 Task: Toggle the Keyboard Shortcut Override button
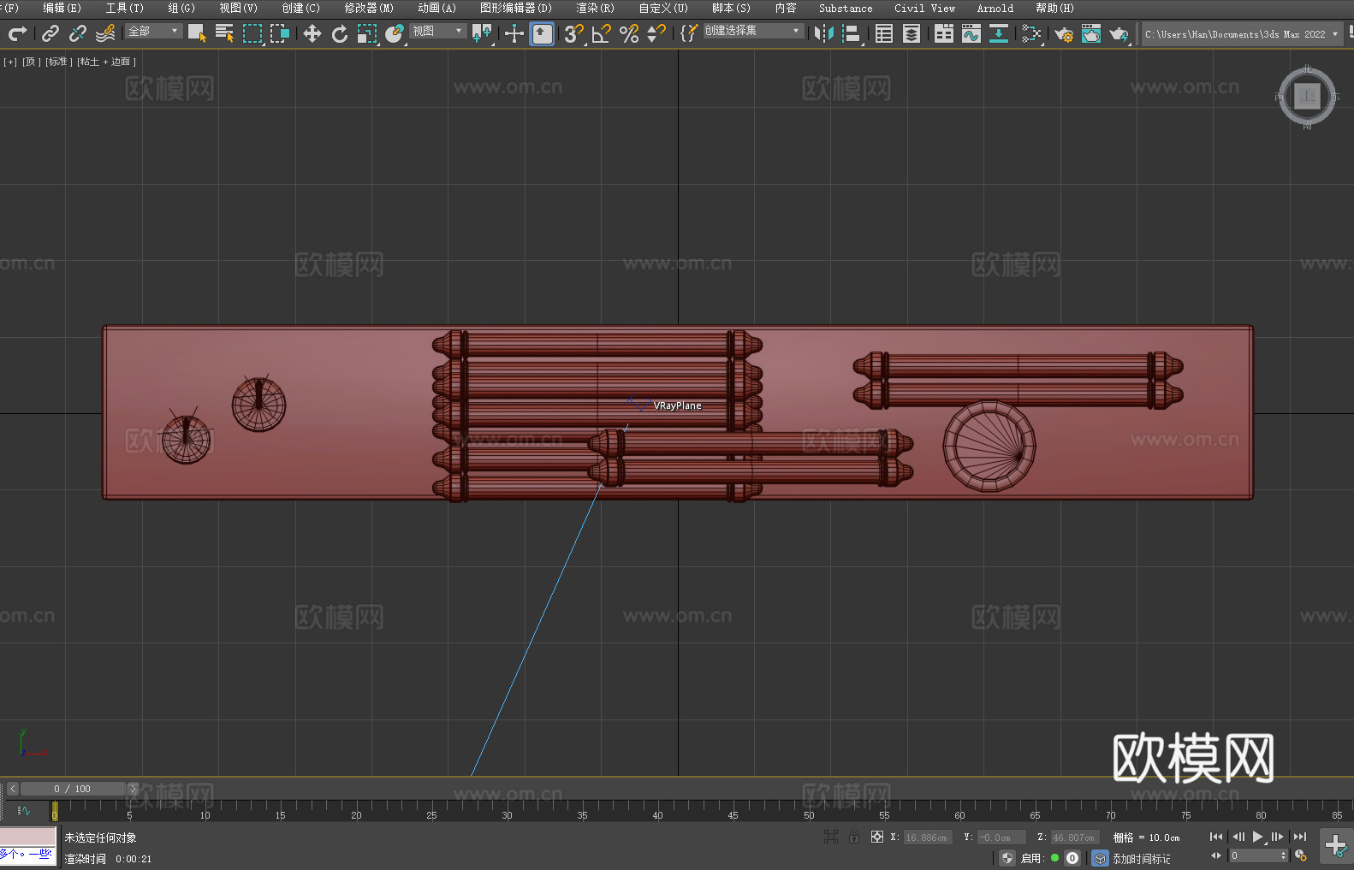click(x=542, y=33)
